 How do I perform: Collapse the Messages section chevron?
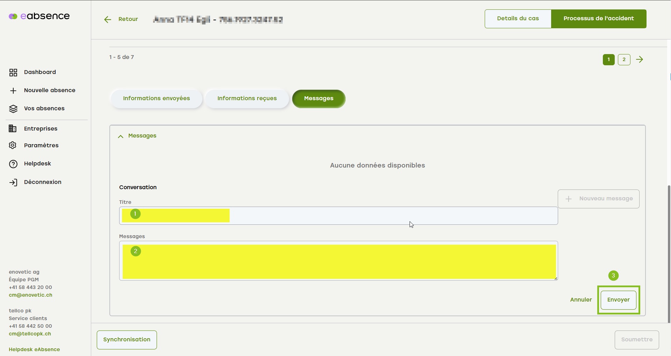click(121, 136)
